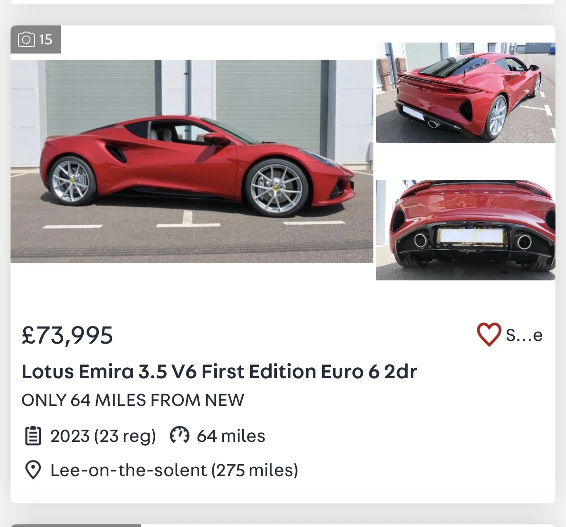
Task: Open the Lotus Emira 3.5 V6 listing title
Action: [x=219, y=372]
